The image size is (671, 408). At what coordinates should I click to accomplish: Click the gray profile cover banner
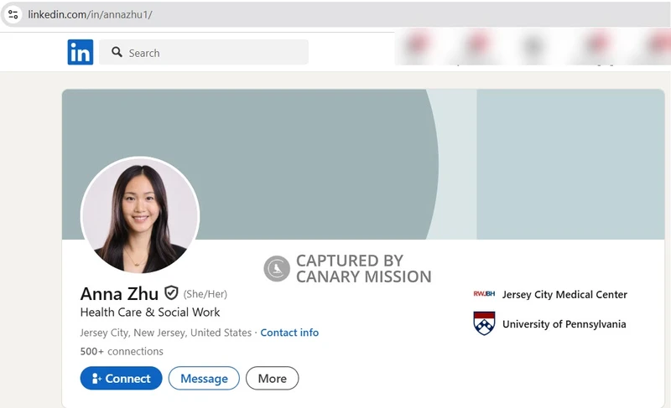[x=335, y=134]
